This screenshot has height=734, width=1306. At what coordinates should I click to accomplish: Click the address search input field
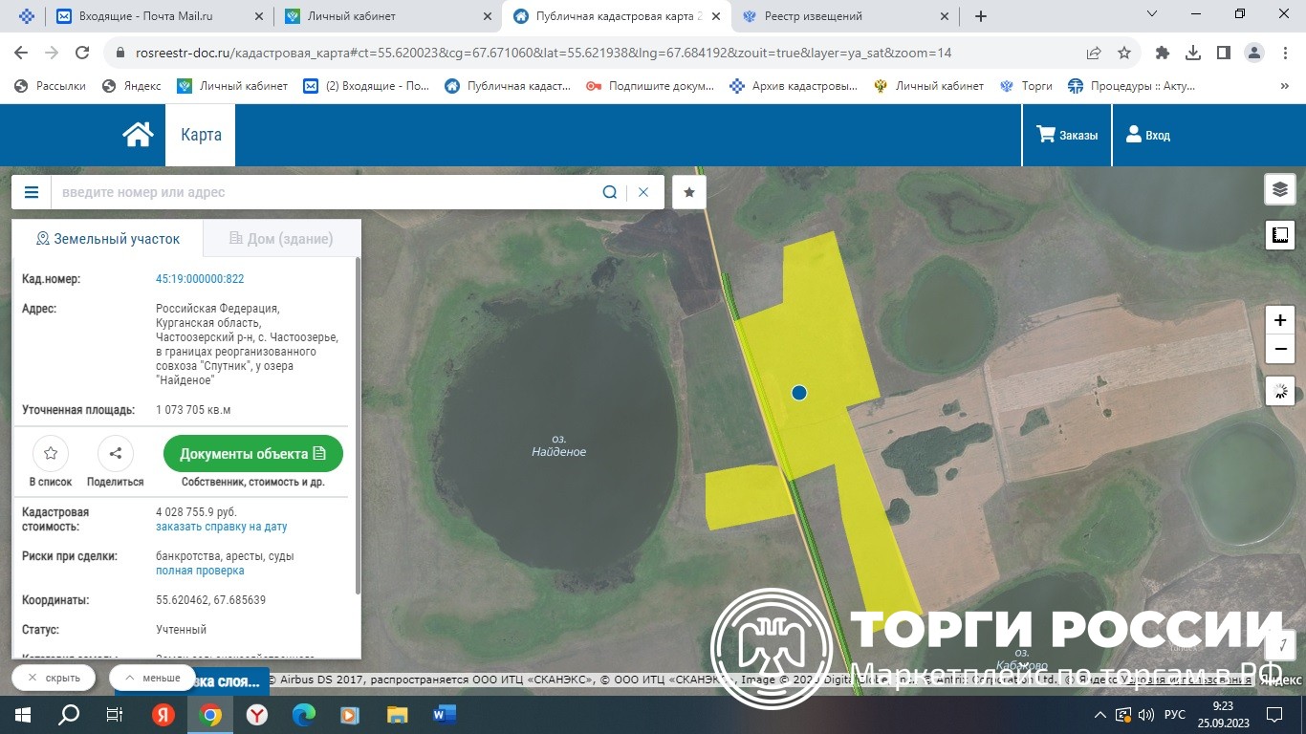[x=325, y=192]
